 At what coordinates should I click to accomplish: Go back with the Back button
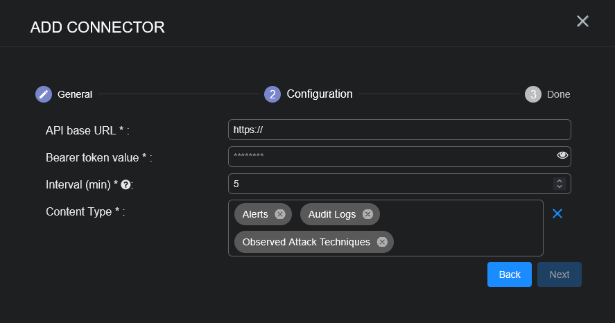tap(509, 274)
